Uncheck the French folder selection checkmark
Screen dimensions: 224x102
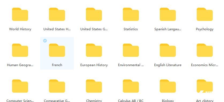[x=45, y=41]
